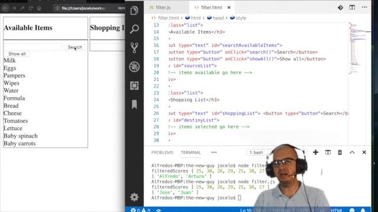Open the panel overflow ellipsis menu

click(214, 153)
